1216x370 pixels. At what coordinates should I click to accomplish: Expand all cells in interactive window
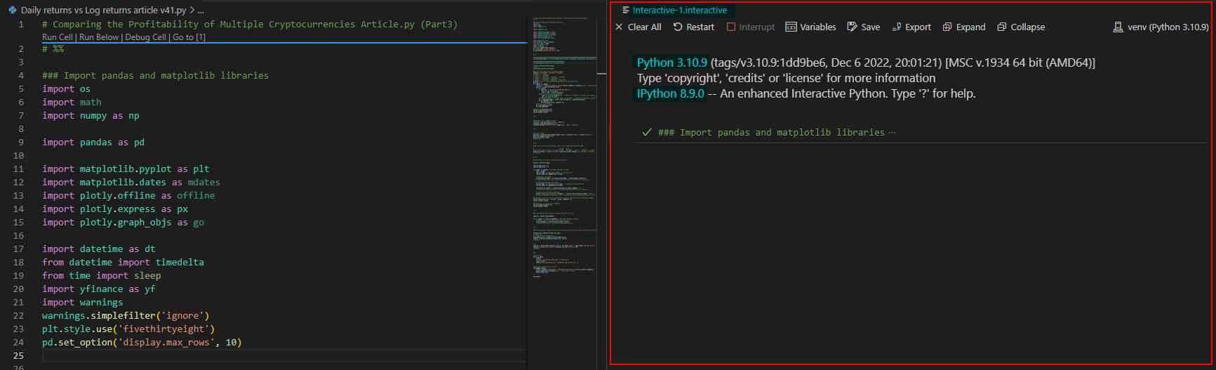(964, 27)
